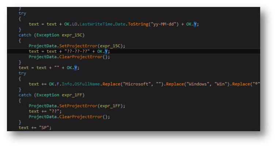Click the Date property after LastWriteTime
This screenshot has height=148, width=277.
(120, 24)
